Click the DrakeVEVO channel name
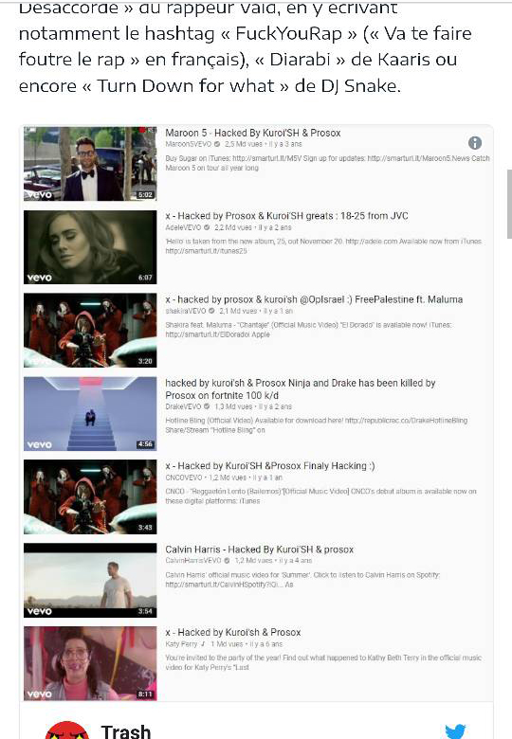 click(x=183, y=406)
